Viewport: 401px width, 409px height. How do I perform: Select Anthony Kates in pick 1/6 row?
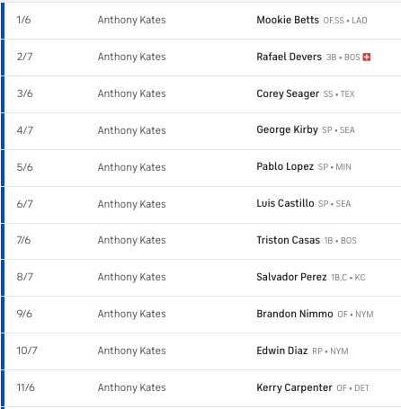(x=132, y=20)
